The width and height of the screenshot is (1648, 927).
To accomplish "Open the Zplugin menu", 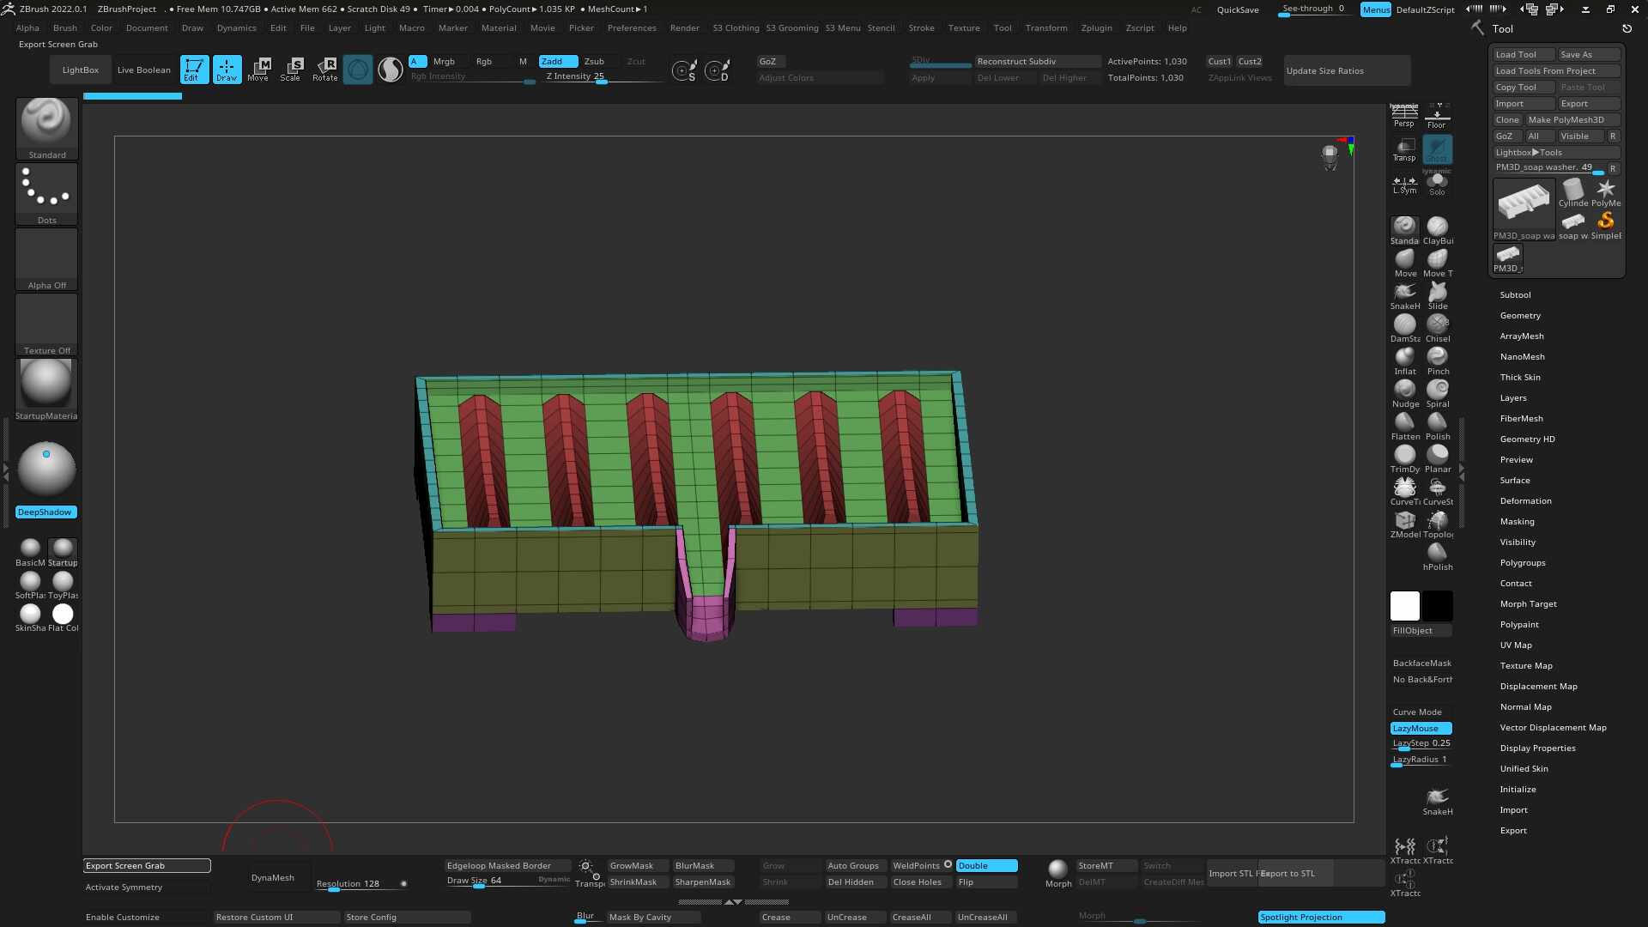I will 1096,27.
